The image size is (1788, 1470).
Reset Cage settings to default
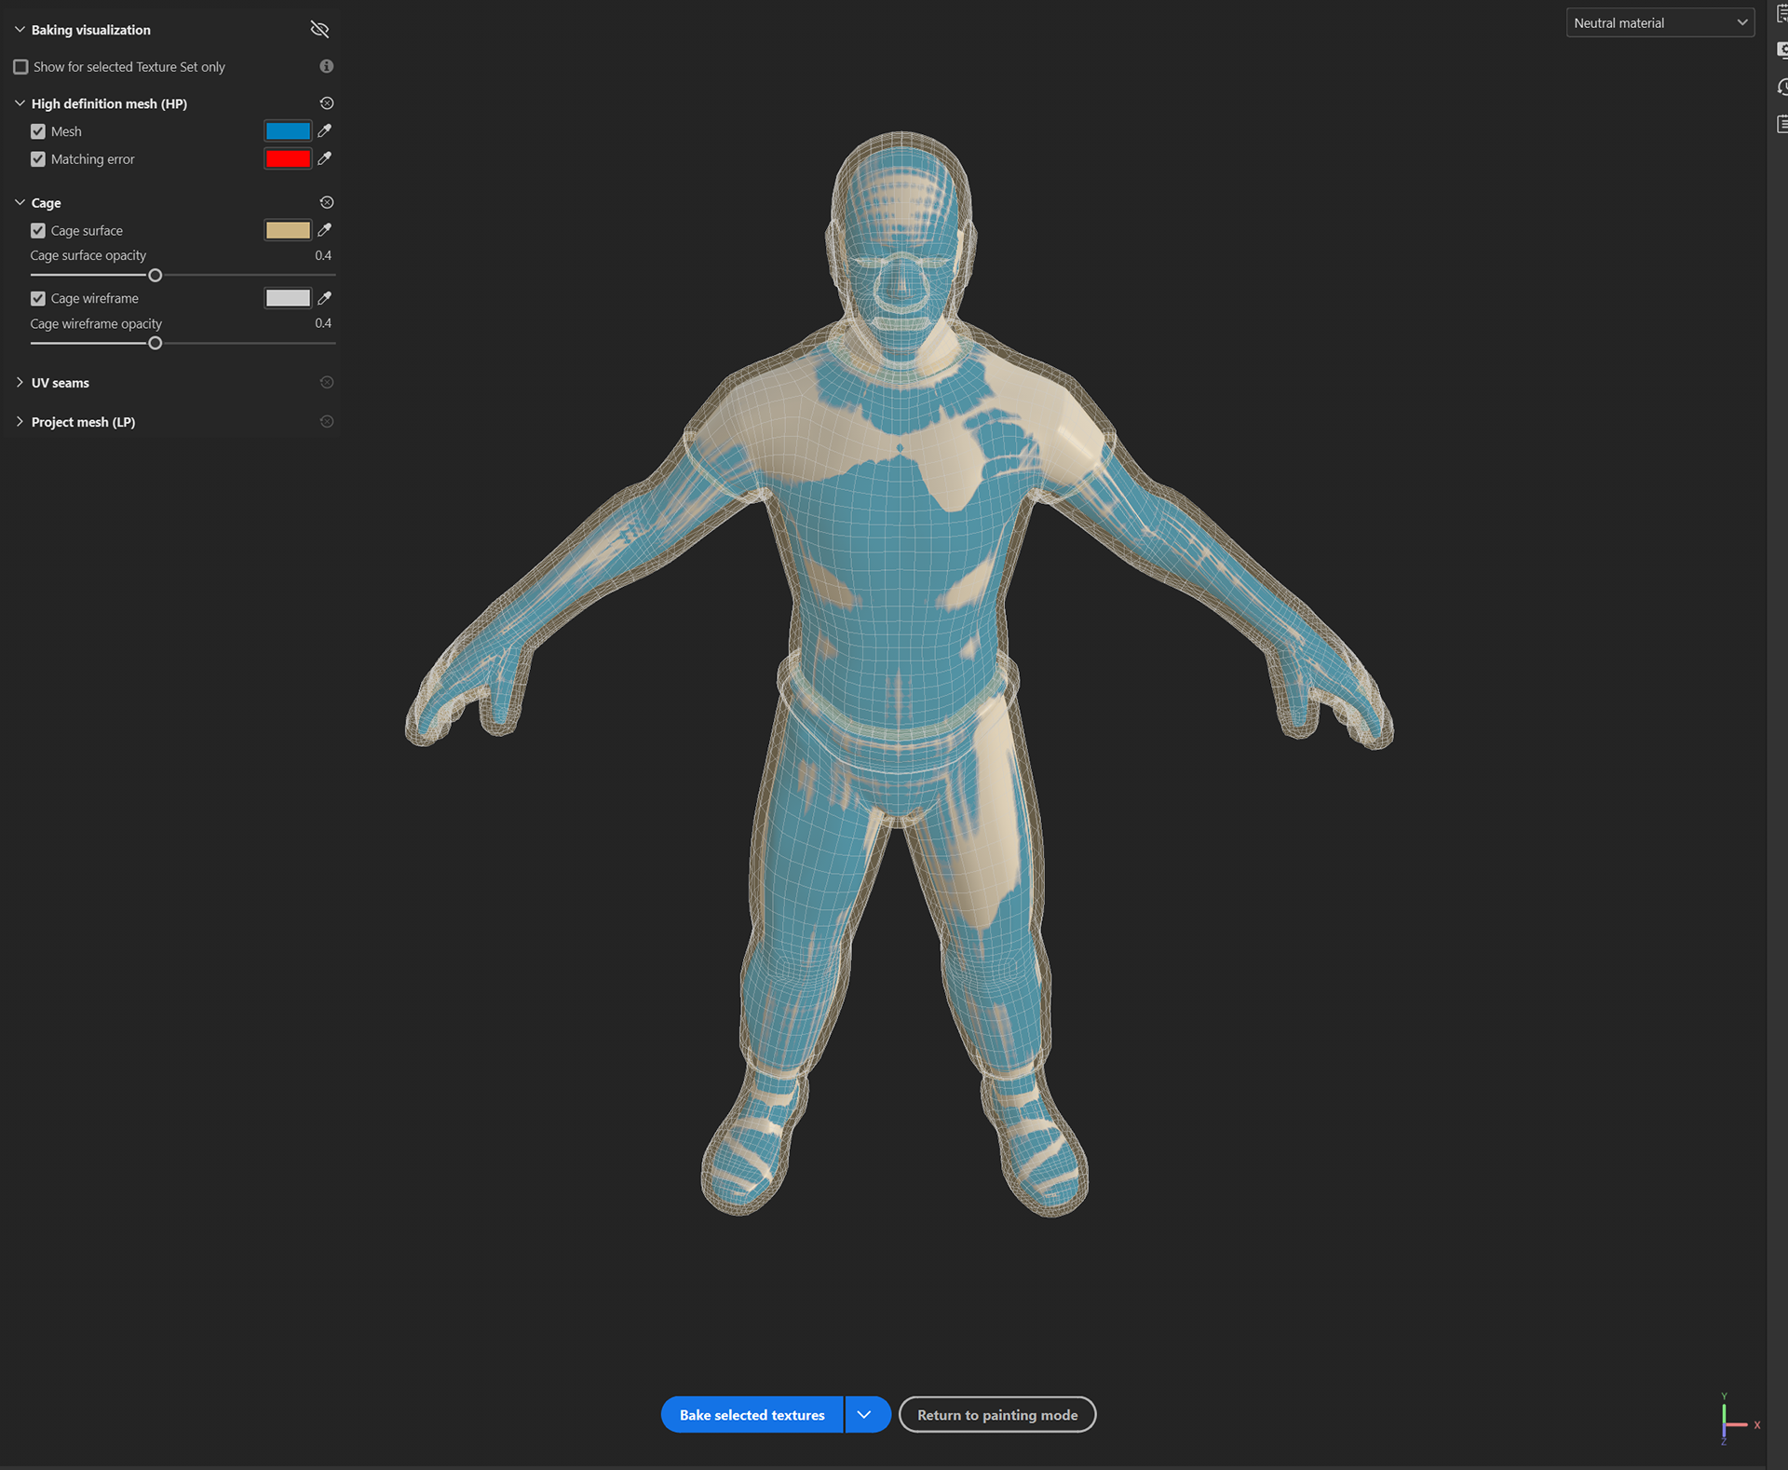click(326, 202)
